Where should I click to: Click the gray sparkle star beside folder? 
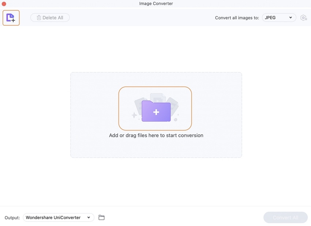pos(134,115)
